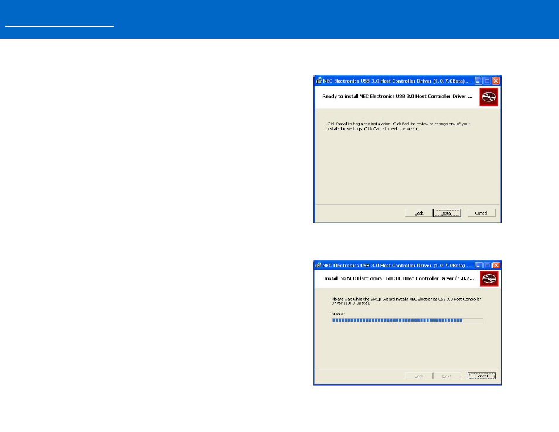
Task: Click the 'Status:' label above the progress bar
Action: tap(338, 314)
